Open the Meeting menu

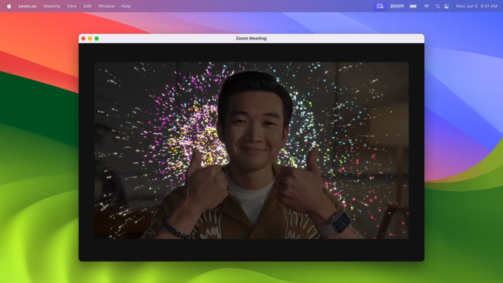pyautogui.click(x=52, y=6)
